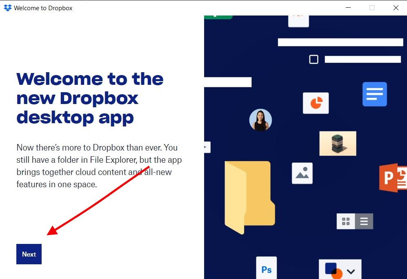Click the woman's profile avatar

[260, 120]
